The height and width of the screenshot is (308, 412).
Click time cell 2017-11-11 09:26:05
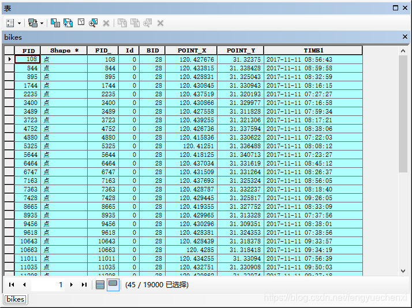(x=313, y=198)
